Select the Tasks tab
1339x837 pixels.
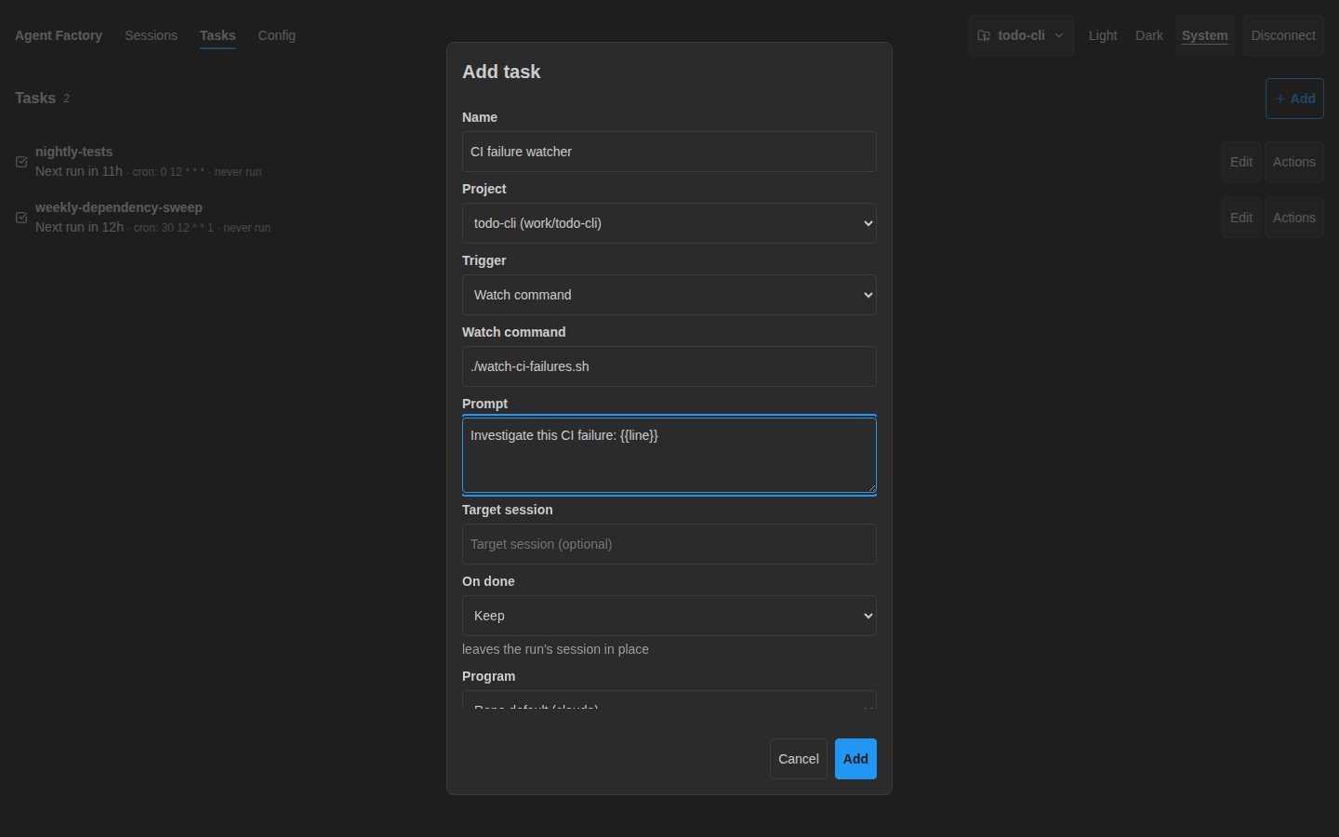click(x=218, y=35)
